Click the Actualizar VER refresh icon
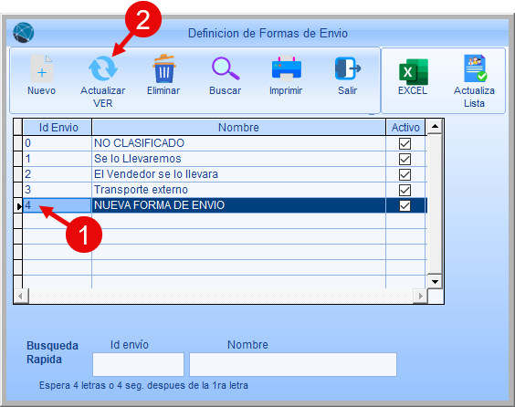The height and width of the screenshot is (407, 515). (x=103, y=68)
